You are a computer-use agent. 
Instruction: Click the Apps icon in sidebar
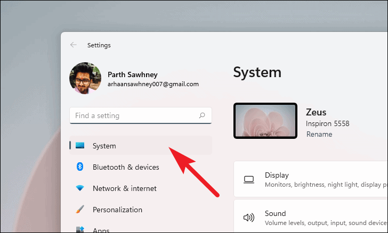(x=80, y=229)
